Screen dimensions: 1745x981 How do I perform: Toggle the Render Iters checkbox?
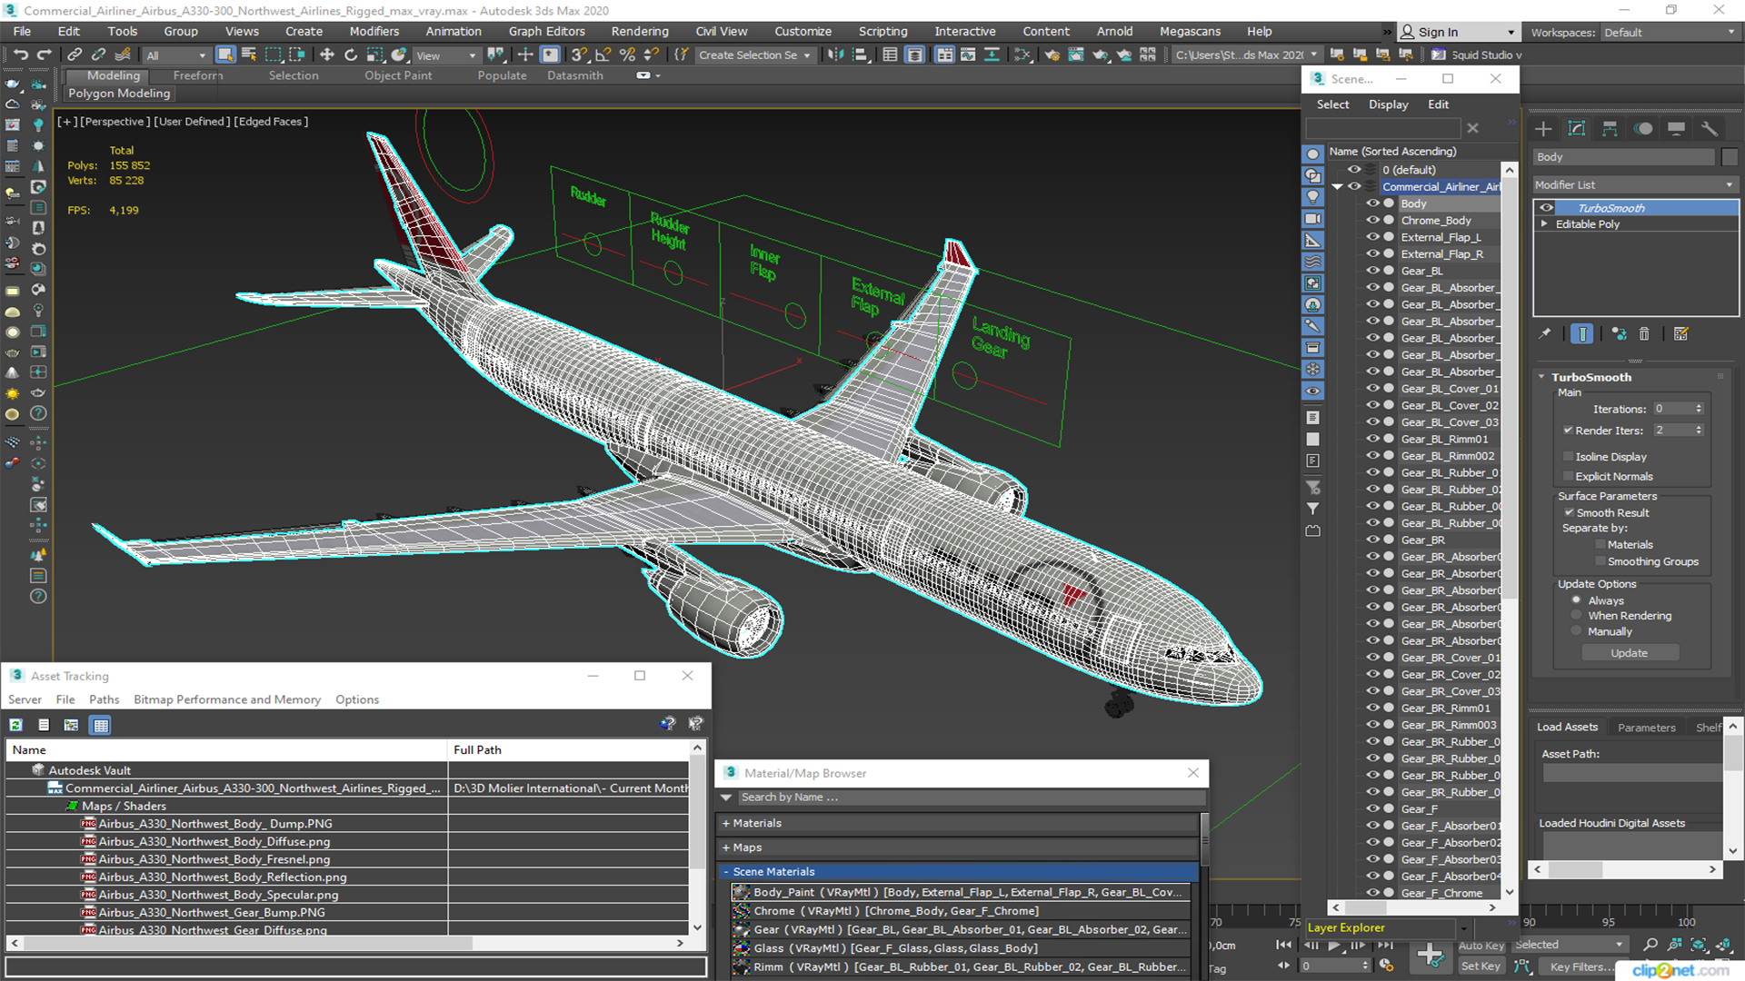point(1568,431)
